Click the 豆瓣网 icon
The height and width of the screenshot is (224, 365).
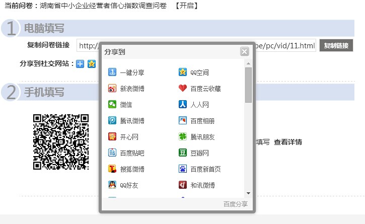click(x=183, y=153)
